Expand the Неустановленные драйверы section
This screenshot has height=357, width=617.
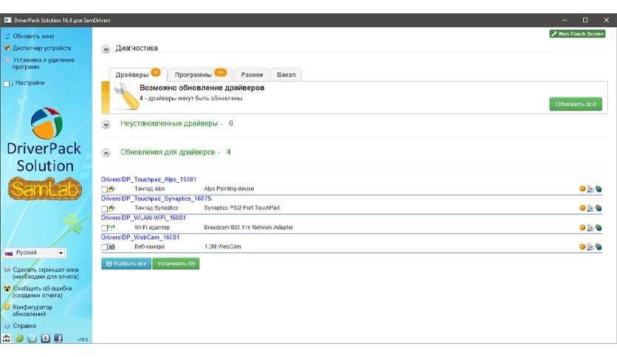pyautogui.click(x=106, y=125)
